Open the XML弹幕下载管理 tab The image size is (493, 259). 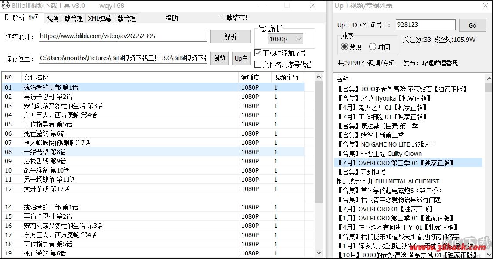(112, 18)
